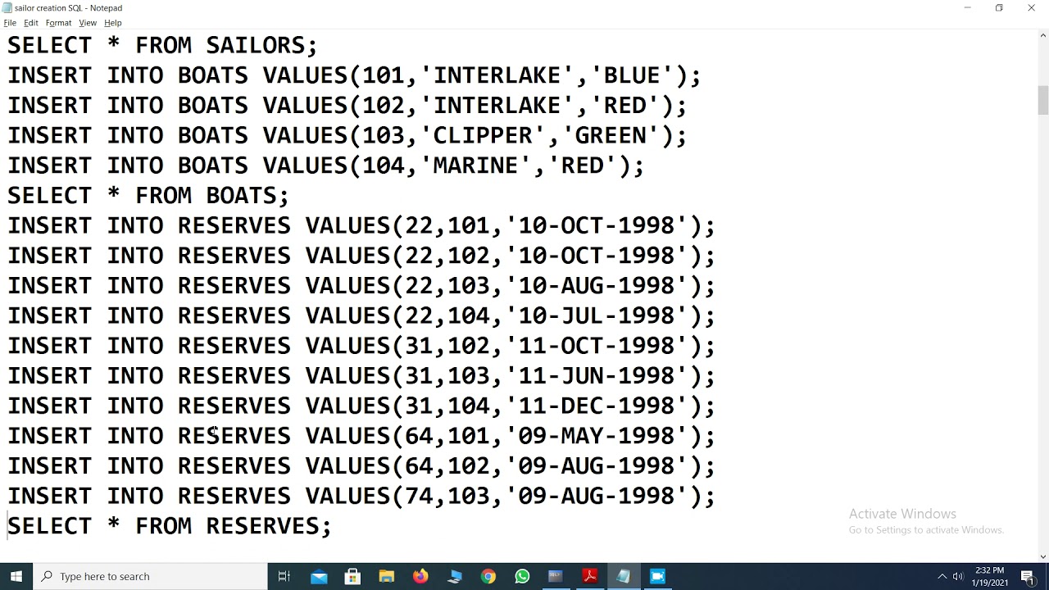The height and width of the screenshot is (590, 1049).
Task: Click the scroll-down arrow of vertical scrollbar
Action: tap(1042, 556)
